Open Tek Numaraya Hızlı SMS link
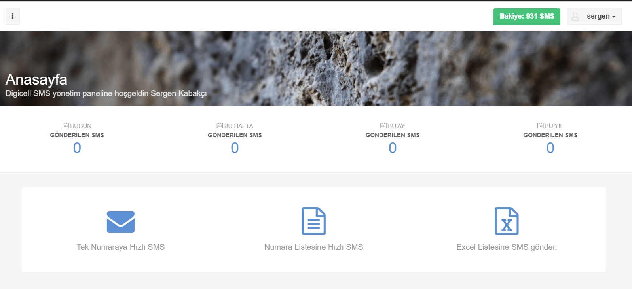This screenshot has height=289, width=632. (121, 247)
